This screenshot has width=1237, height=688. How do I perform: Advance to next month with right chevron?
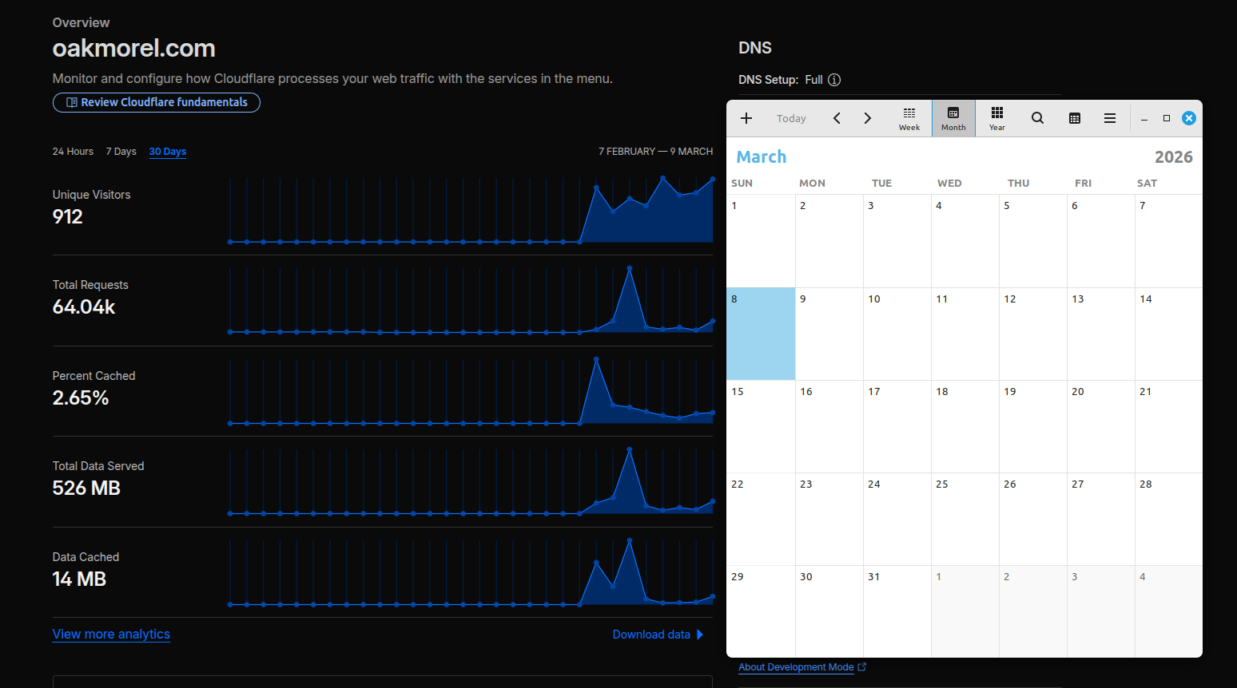coord(867,118)
